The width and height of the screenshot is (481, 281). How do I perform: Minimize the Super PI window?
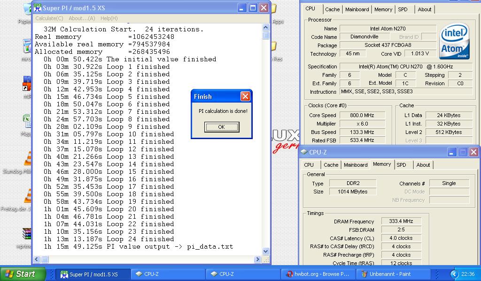pos(242,8)
